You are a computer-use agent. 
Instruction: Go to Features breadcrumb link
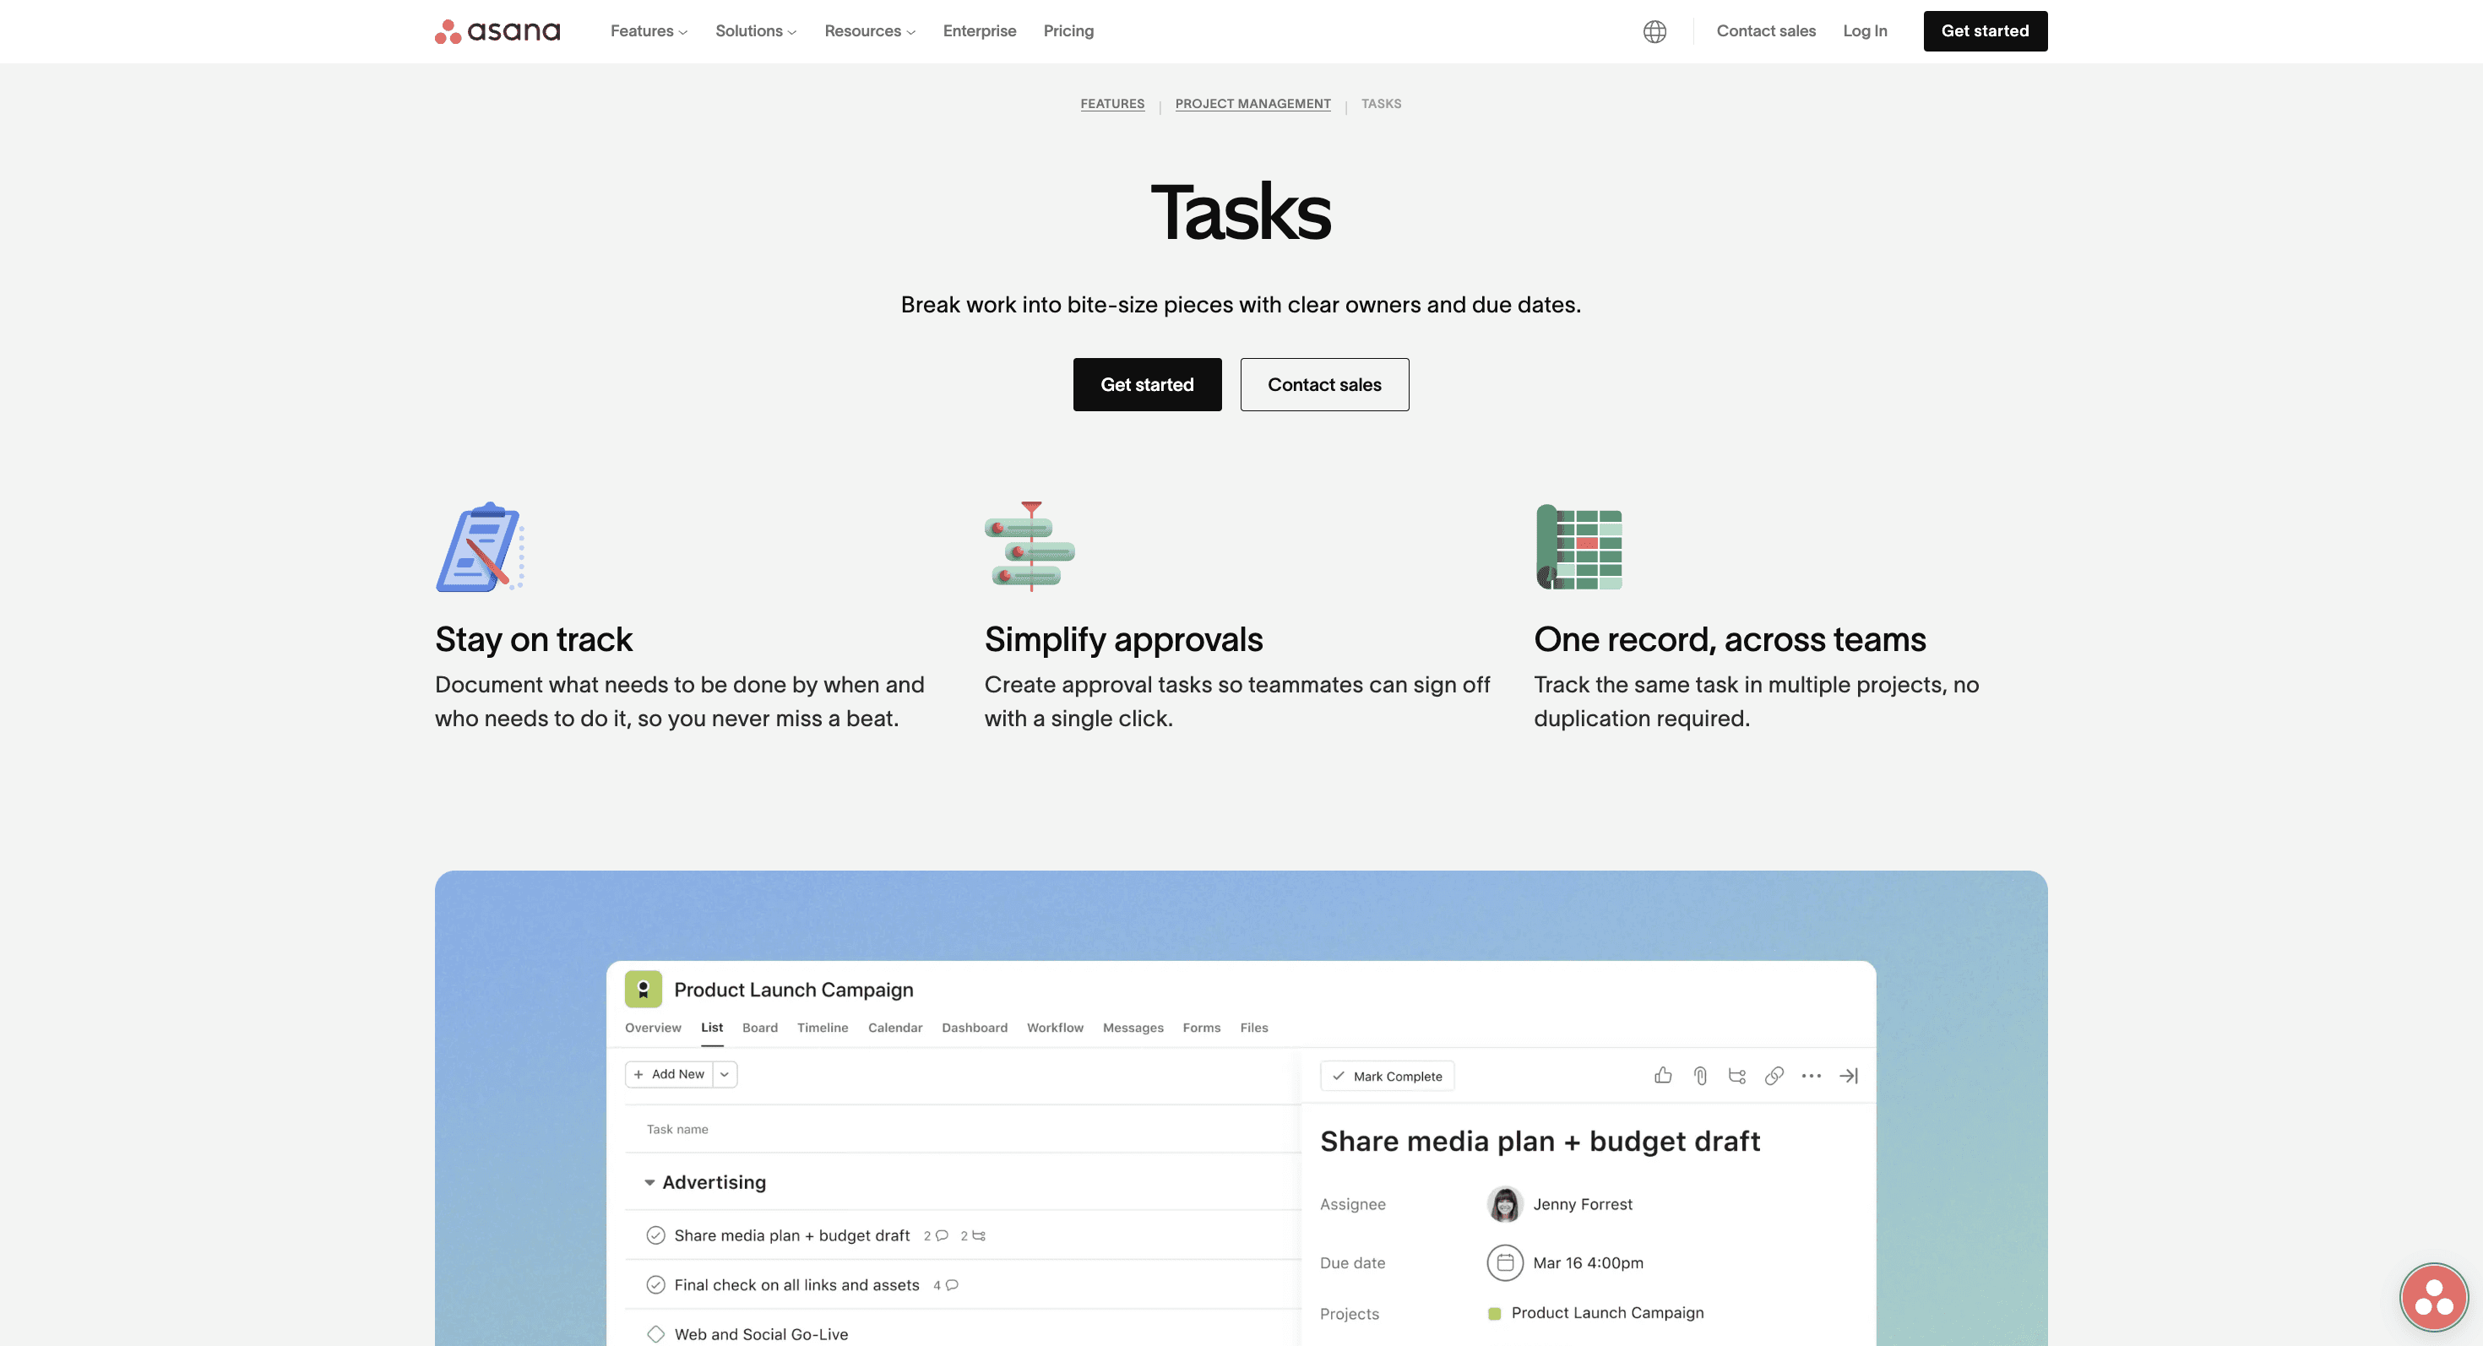pyautogui.click(x=1111, y=103)
